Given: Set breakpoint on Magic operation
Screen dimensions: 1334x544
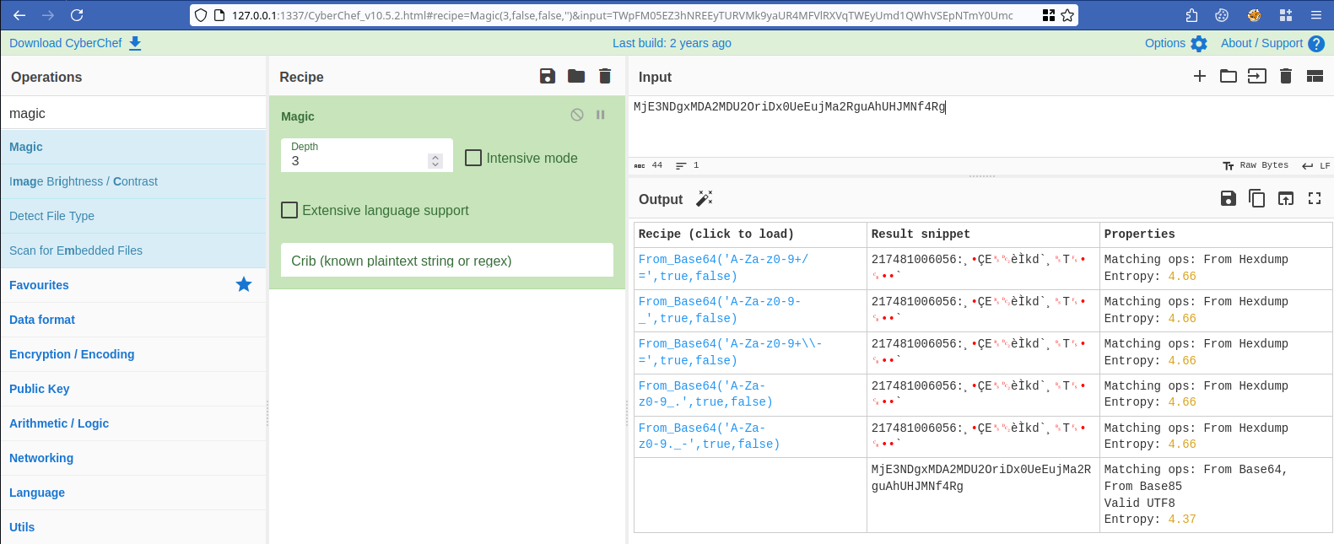Looking at the screenshot, I should tap(601, 115).
